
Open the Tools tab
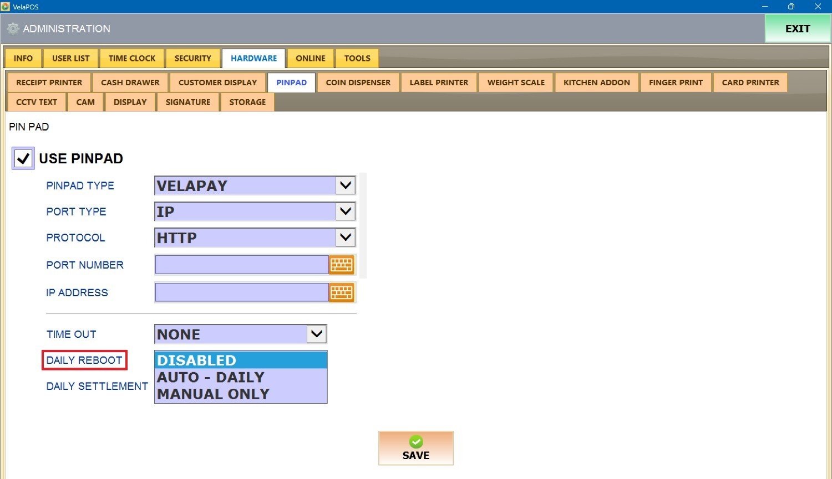click(x=357, y=58)
